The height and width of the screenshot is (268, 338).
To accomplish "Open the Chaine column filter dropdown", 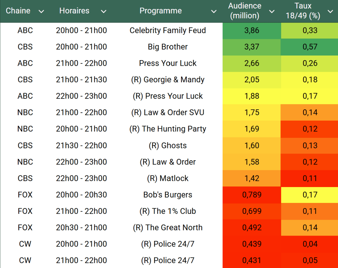I will (x=41, y=12).
